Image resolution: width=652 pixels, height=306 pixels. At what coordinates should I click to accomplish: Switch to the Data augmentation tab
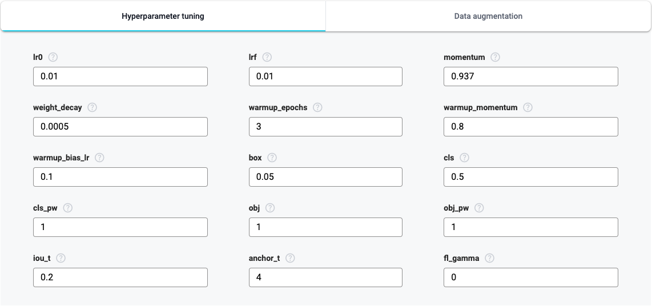[488, 16]
